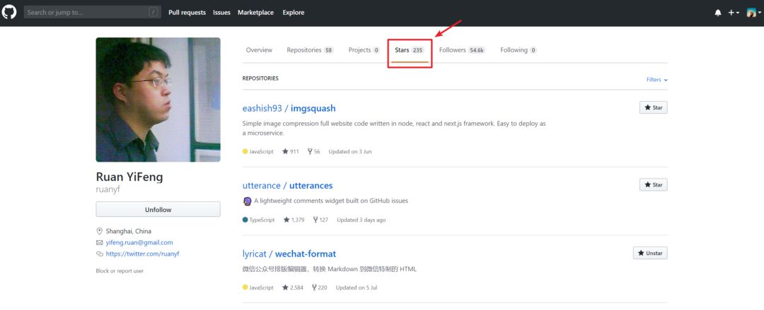764x310 pixels.
Task: Select the Shanghai, China location text
Action: pyautogui.click(x=129, y=231)
